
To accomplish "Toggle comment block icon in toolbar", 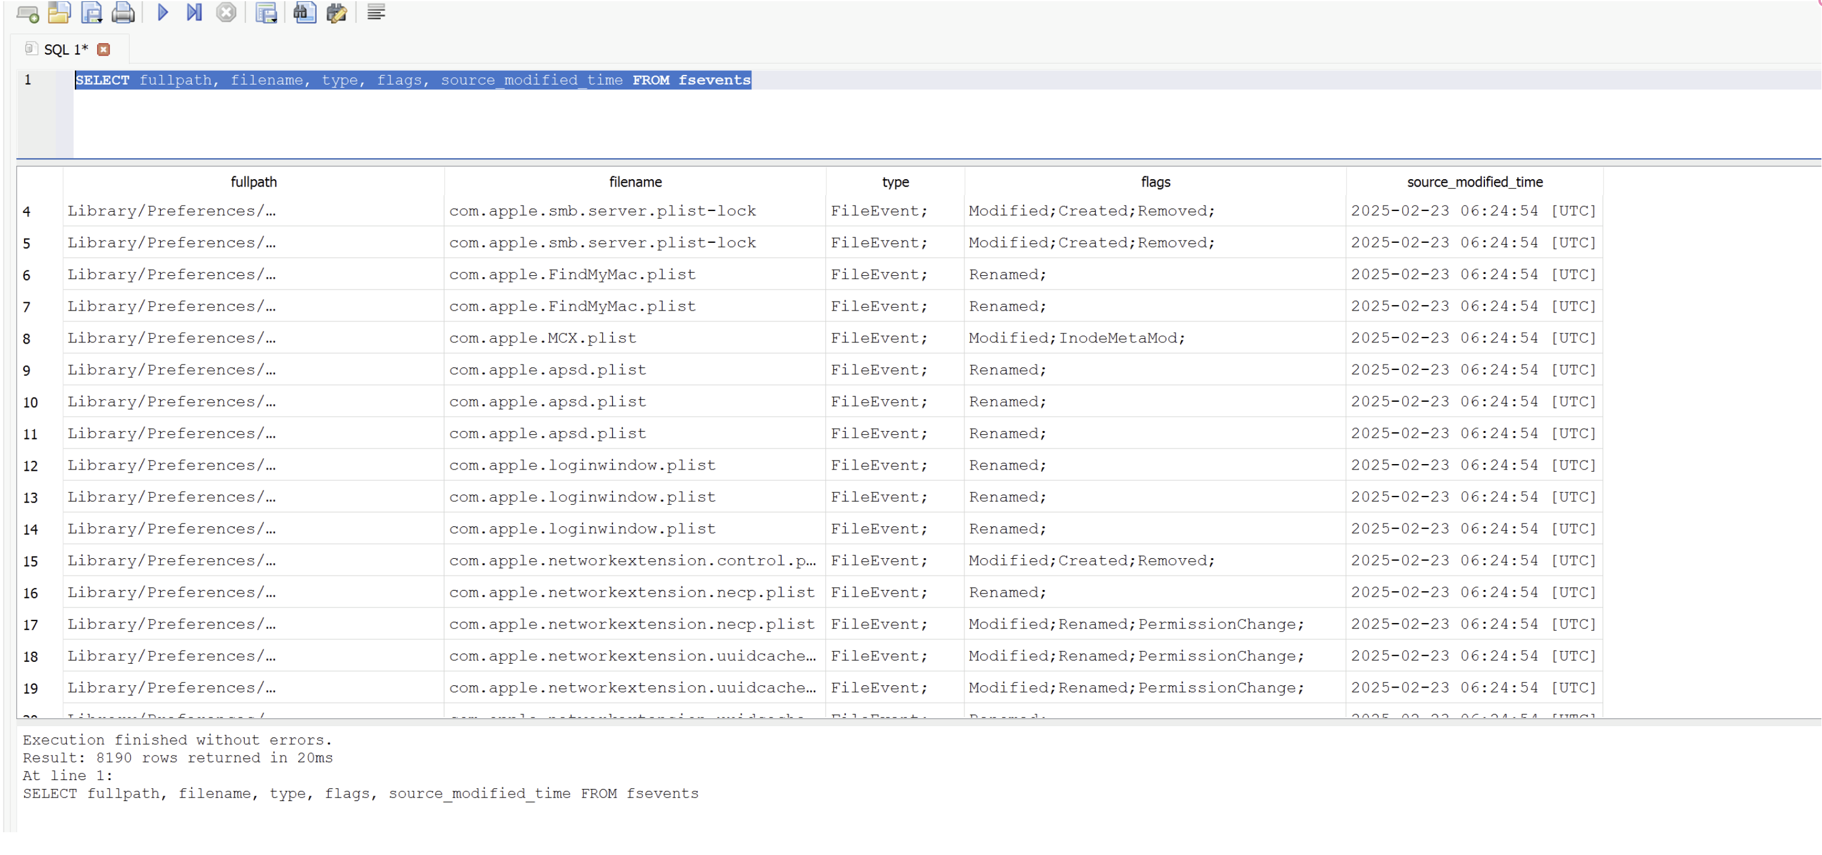I will (x=376, y=13).
